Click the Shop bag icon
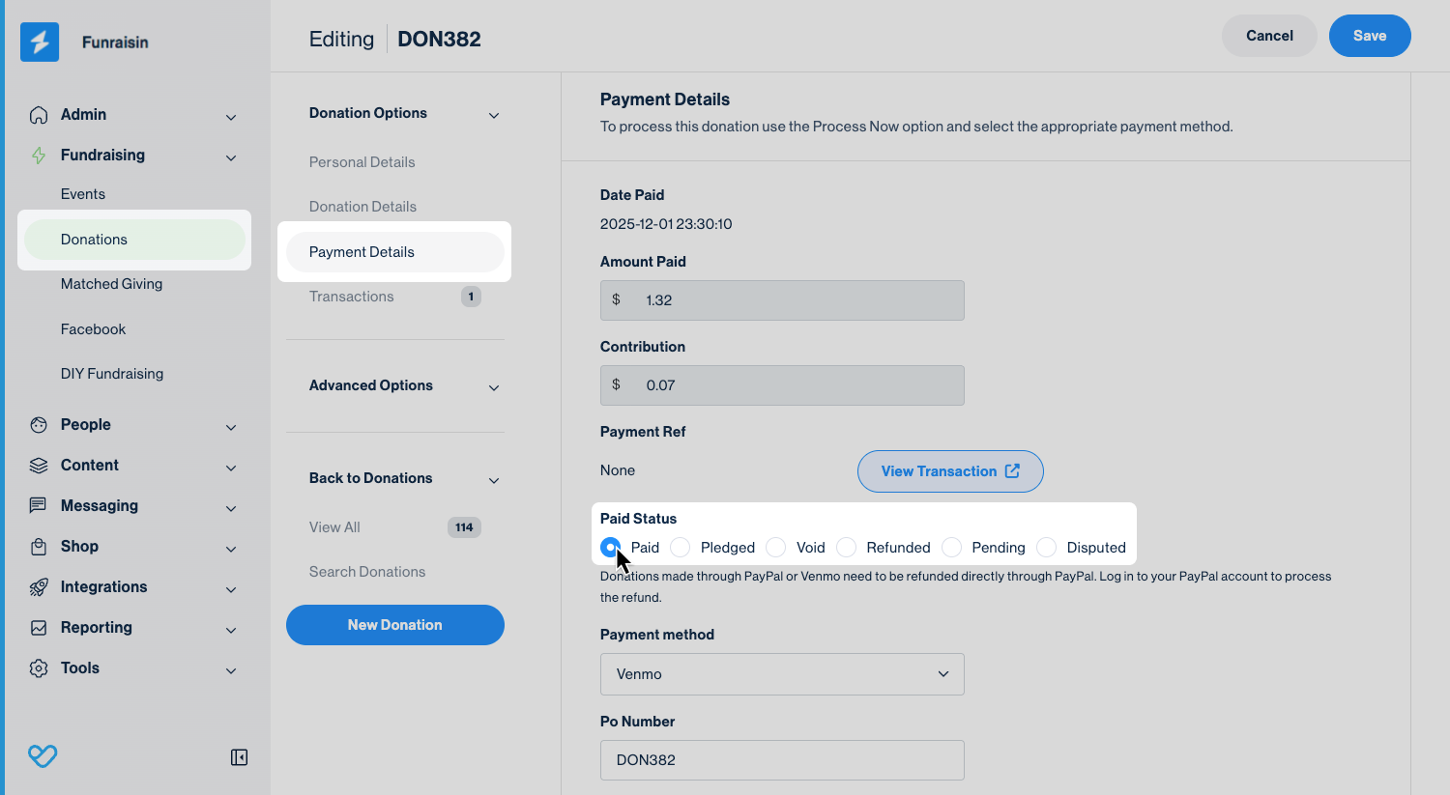The height and width of the screenshot is (795, 1450). pos(39,547)
